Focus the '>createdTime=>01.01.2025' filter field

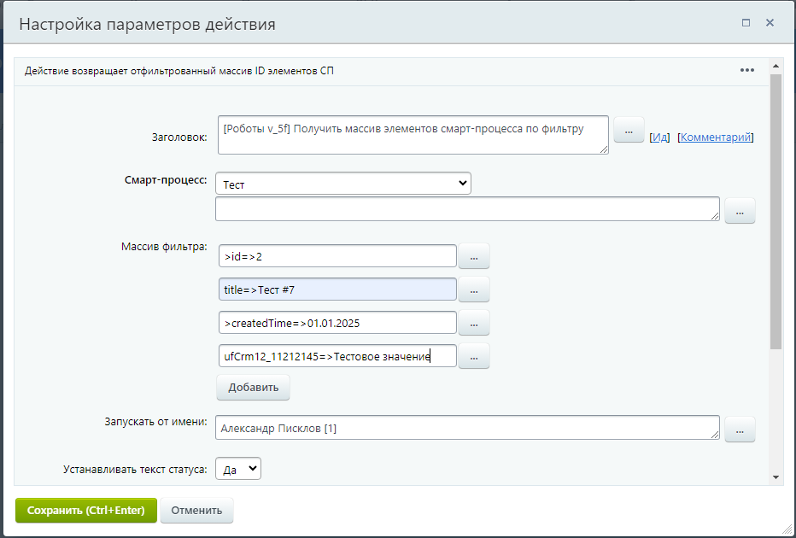coord(337,323)
